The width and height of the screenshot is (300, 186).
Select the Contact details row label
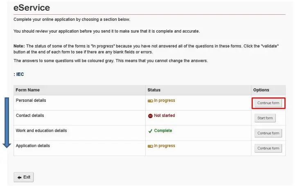point(30,115)
